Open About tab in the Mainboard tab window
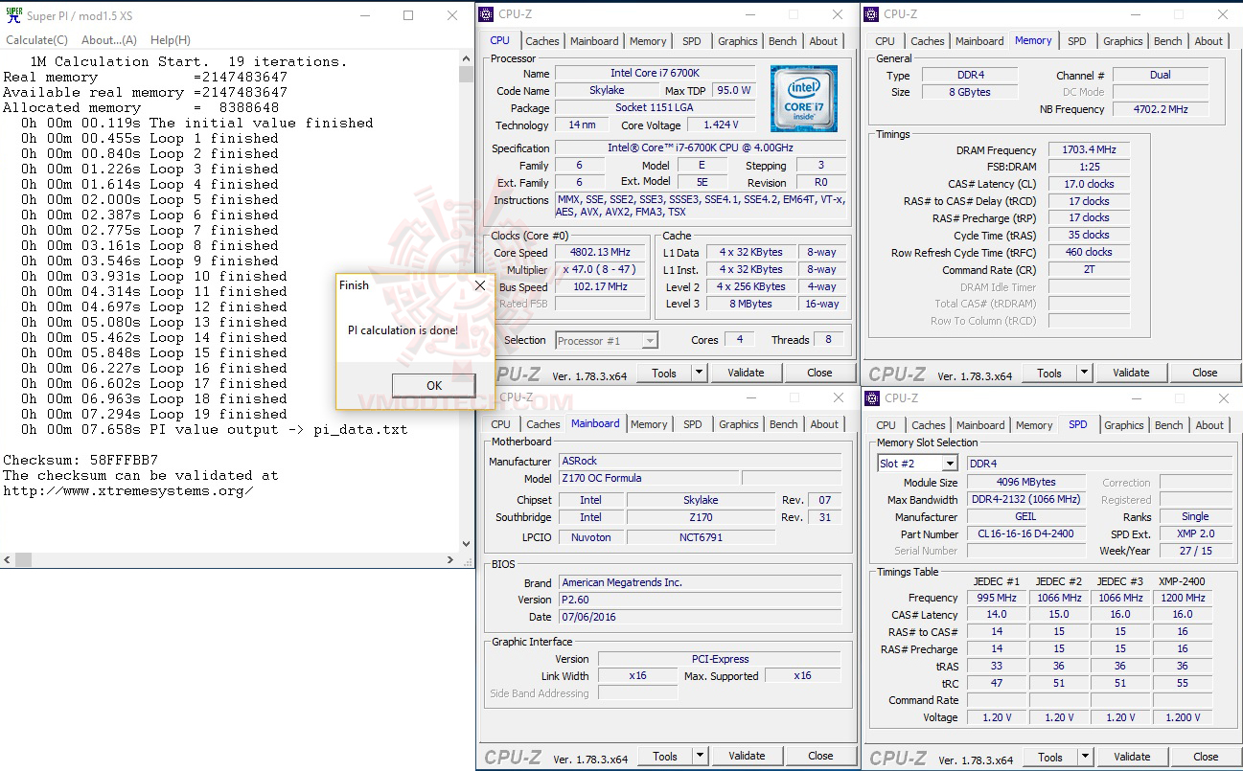This screenshot has width=1243, height=771. [824, 424]
